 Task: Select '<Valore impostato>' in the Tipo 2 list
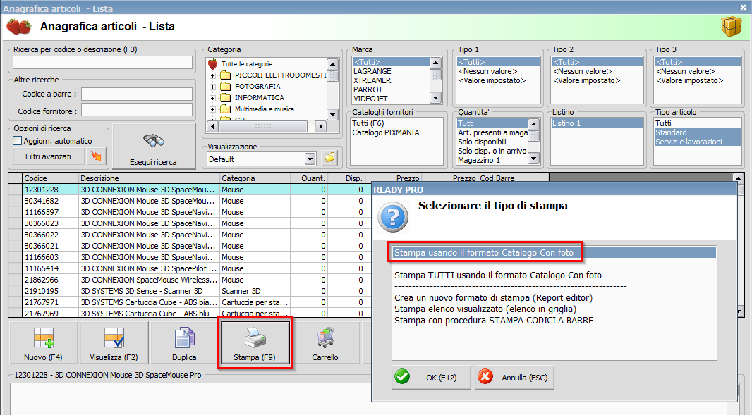click(x=586, y=80)
